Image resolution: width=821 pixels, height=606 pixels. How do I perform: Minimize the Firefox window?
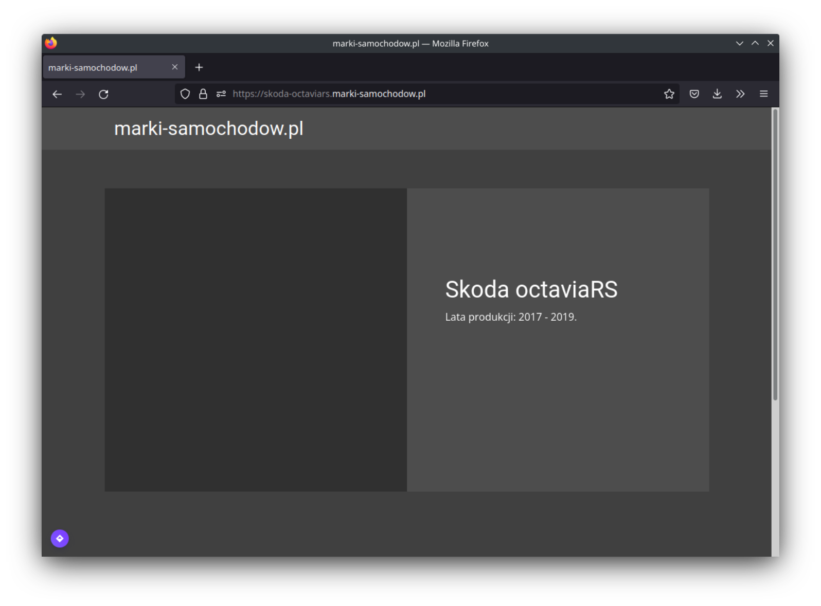[x=739, y=43]
